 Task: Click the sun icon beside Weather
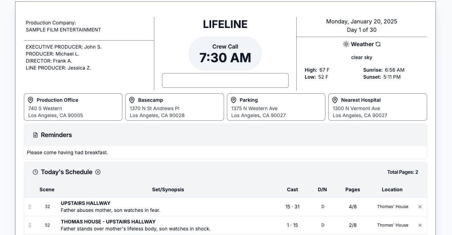pyautogui.click(x=346, y=44)
